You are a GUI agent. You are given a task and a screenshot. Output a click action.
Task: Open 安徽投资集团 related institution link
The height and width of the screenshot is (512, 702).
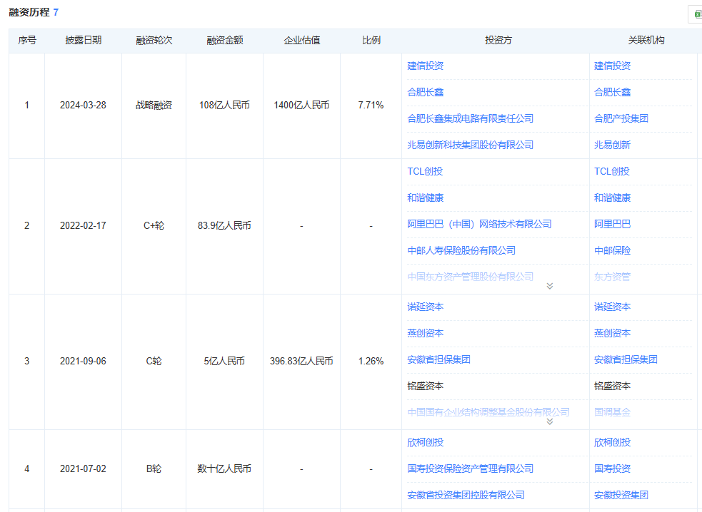click(621, 495)
